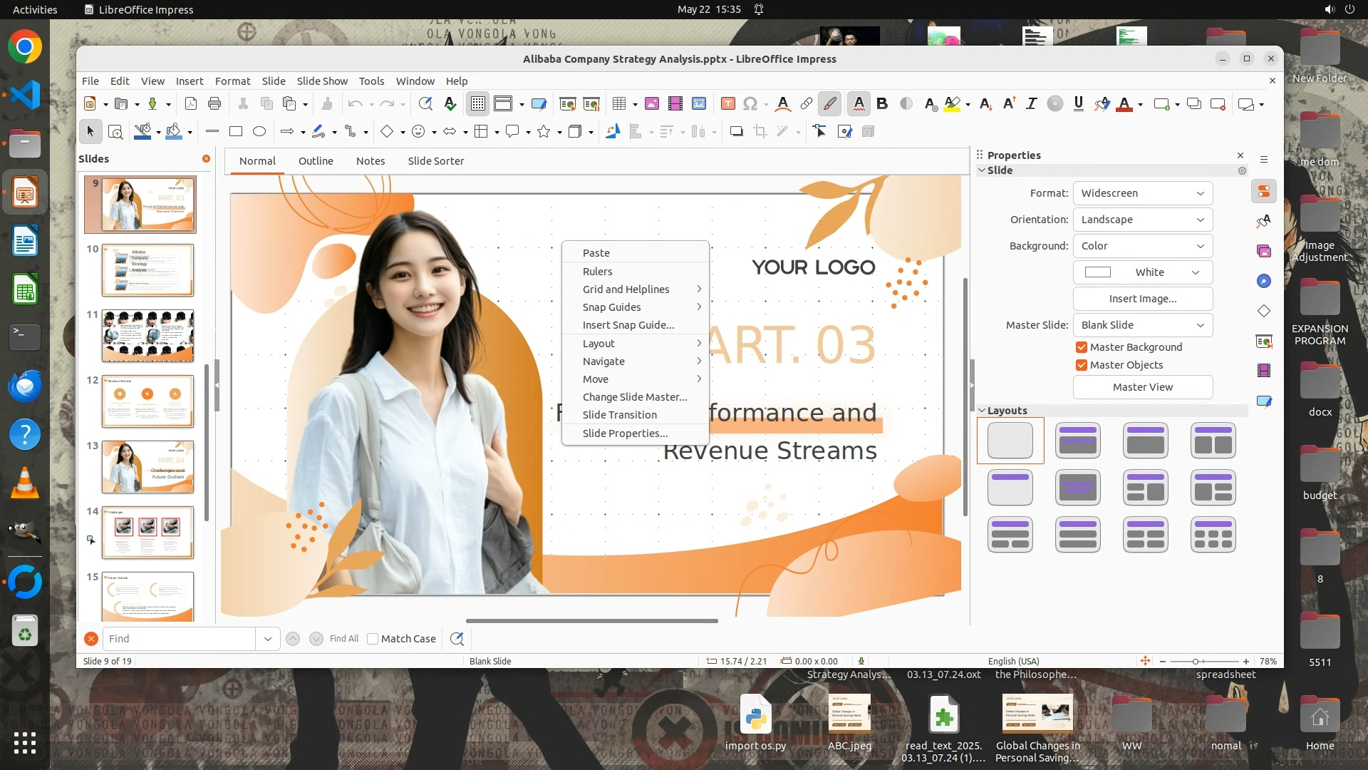Uncheck the Master Objects checkbox
The width and height of the screenshot is (1368, 770).
1082,365
